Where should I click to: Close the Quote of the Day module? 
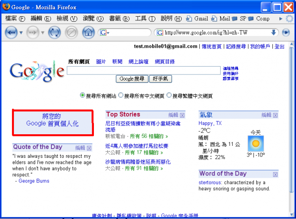tap(89, 148)
